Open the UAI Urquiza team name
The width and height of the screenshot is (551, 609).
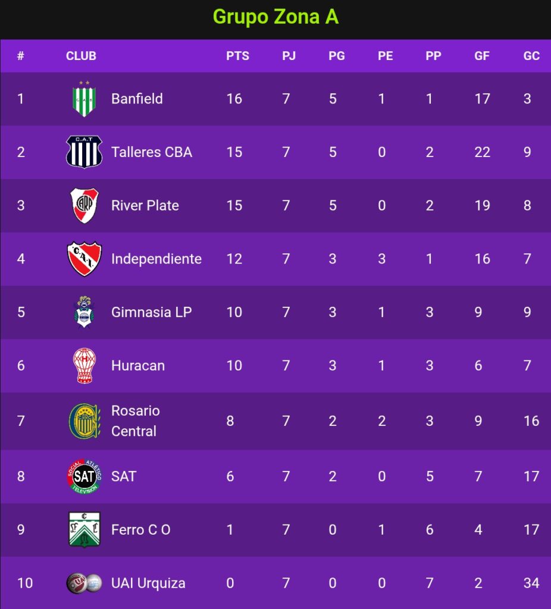(x=148, y=583)
